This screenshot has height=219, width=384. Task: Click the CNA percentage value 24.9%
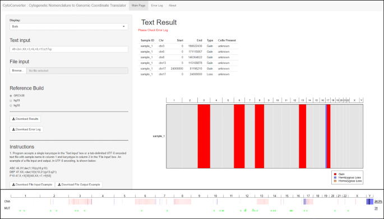coord(378,202)
